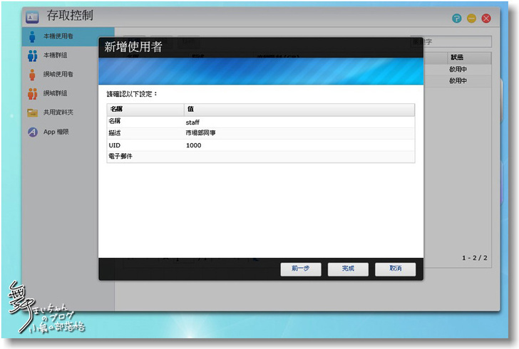The width and height of the screenshot is (519, 349).
Task: Click the '描述' row label
Action: [115, 133]
